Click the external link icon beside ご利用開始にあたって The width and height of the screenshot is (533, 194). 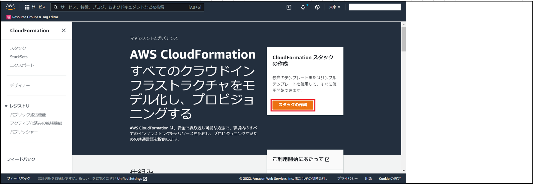pyautogui.click(x=327, y=160)
